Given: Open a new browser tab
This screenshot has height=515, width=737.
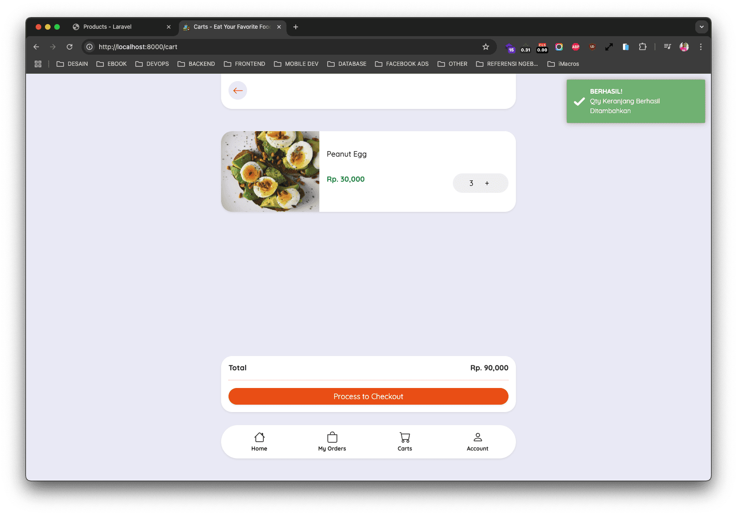Looking at the screenshot, I should (x=296, y=27).
